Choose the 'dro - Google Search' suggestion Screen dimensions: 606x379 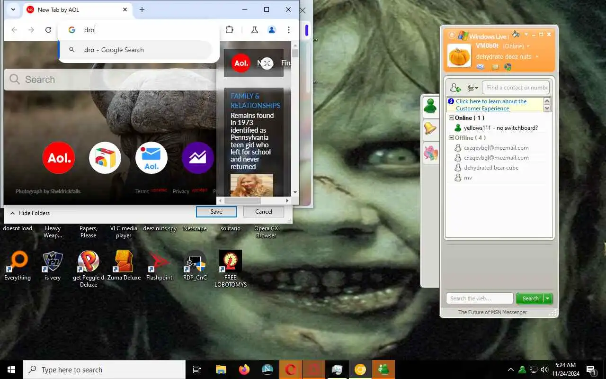click(135, 50)
